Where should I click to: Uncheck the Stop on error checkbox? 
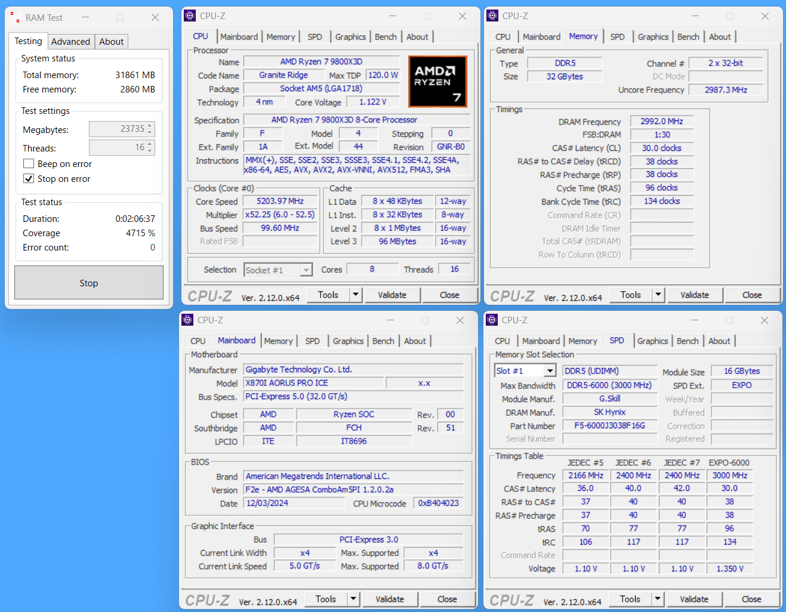29,178
